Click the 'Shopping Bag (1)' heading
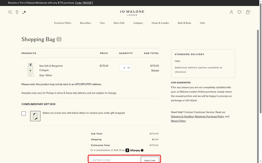 point(41,39)
